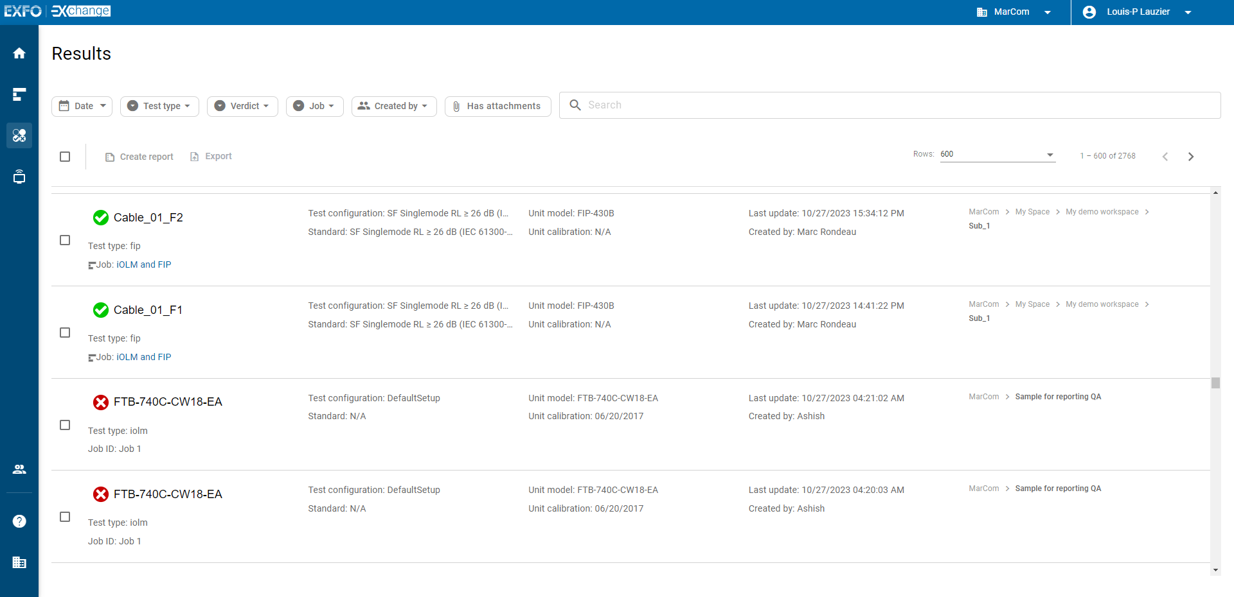Open the iOLM and FIP job link for Cable_01_F2
The width and height of the screenshot is (1234, 597).
coord(143,264)
